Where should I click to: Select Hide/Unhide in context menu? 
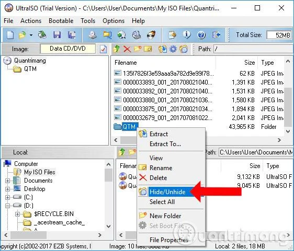[x=167, y=192]
